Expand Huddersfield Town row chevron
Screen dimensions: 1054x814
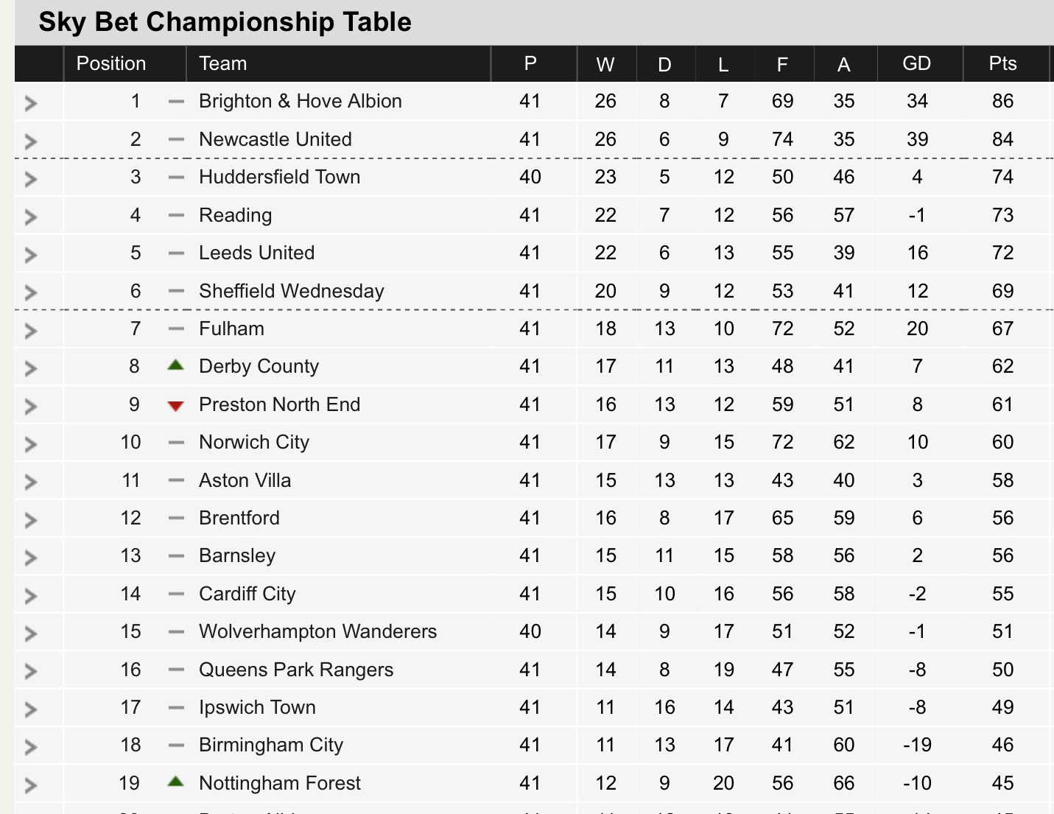point(31,179)
